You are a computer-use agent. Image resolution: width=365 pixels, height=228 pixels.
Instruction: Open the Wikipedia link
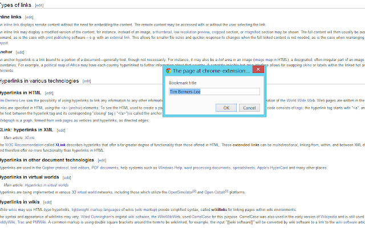tap(328, 217)
